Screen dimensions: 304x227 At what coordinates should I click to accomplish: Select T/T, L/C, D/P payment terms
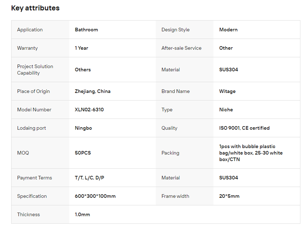point(89,178)
